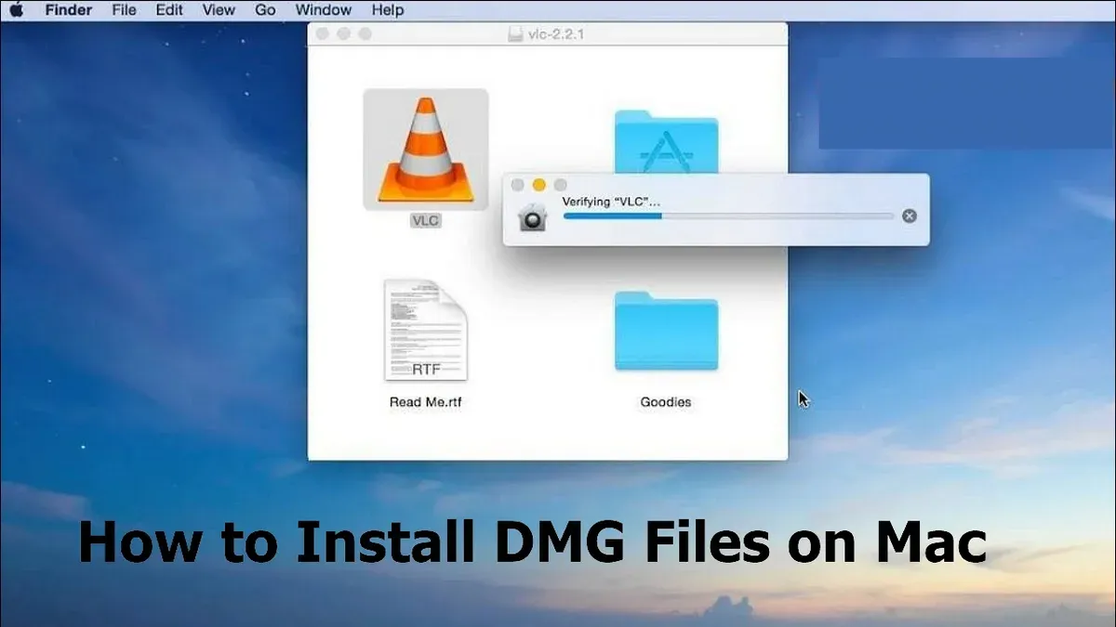The width and height of the screenshot is (1116, 627).
Task: Open the Help menu
Action: click(388, 10)
